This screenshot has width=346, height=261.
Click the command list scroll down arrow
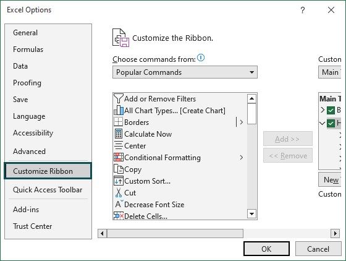pyautogui.click(x=251, y=214)
